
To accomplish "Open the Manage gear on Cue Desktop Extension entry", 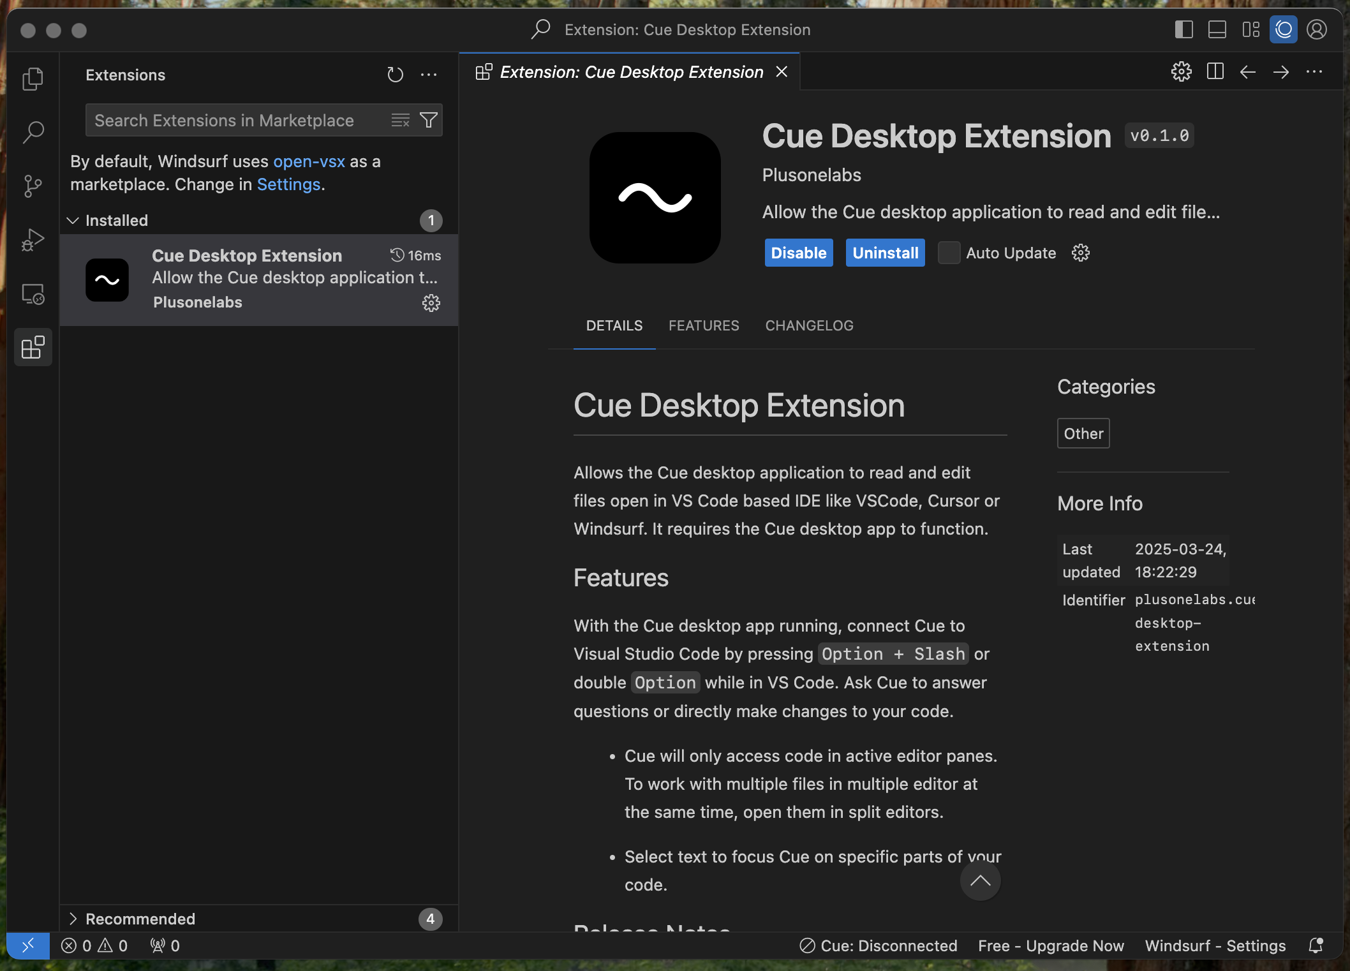I will point(431,303).
